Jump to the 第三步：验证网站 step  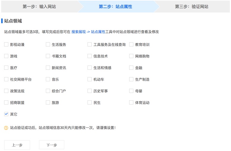tap(191, 7)
